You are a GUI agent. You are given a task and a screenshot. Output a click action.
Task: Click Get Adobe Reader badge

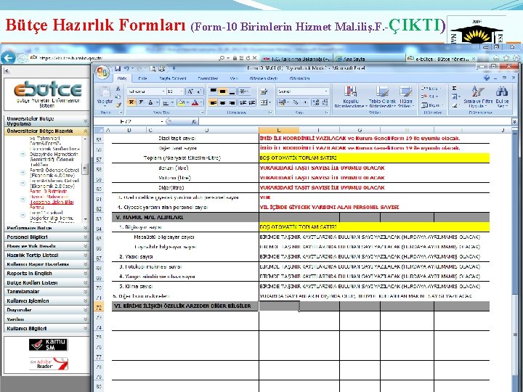[49, 364]
